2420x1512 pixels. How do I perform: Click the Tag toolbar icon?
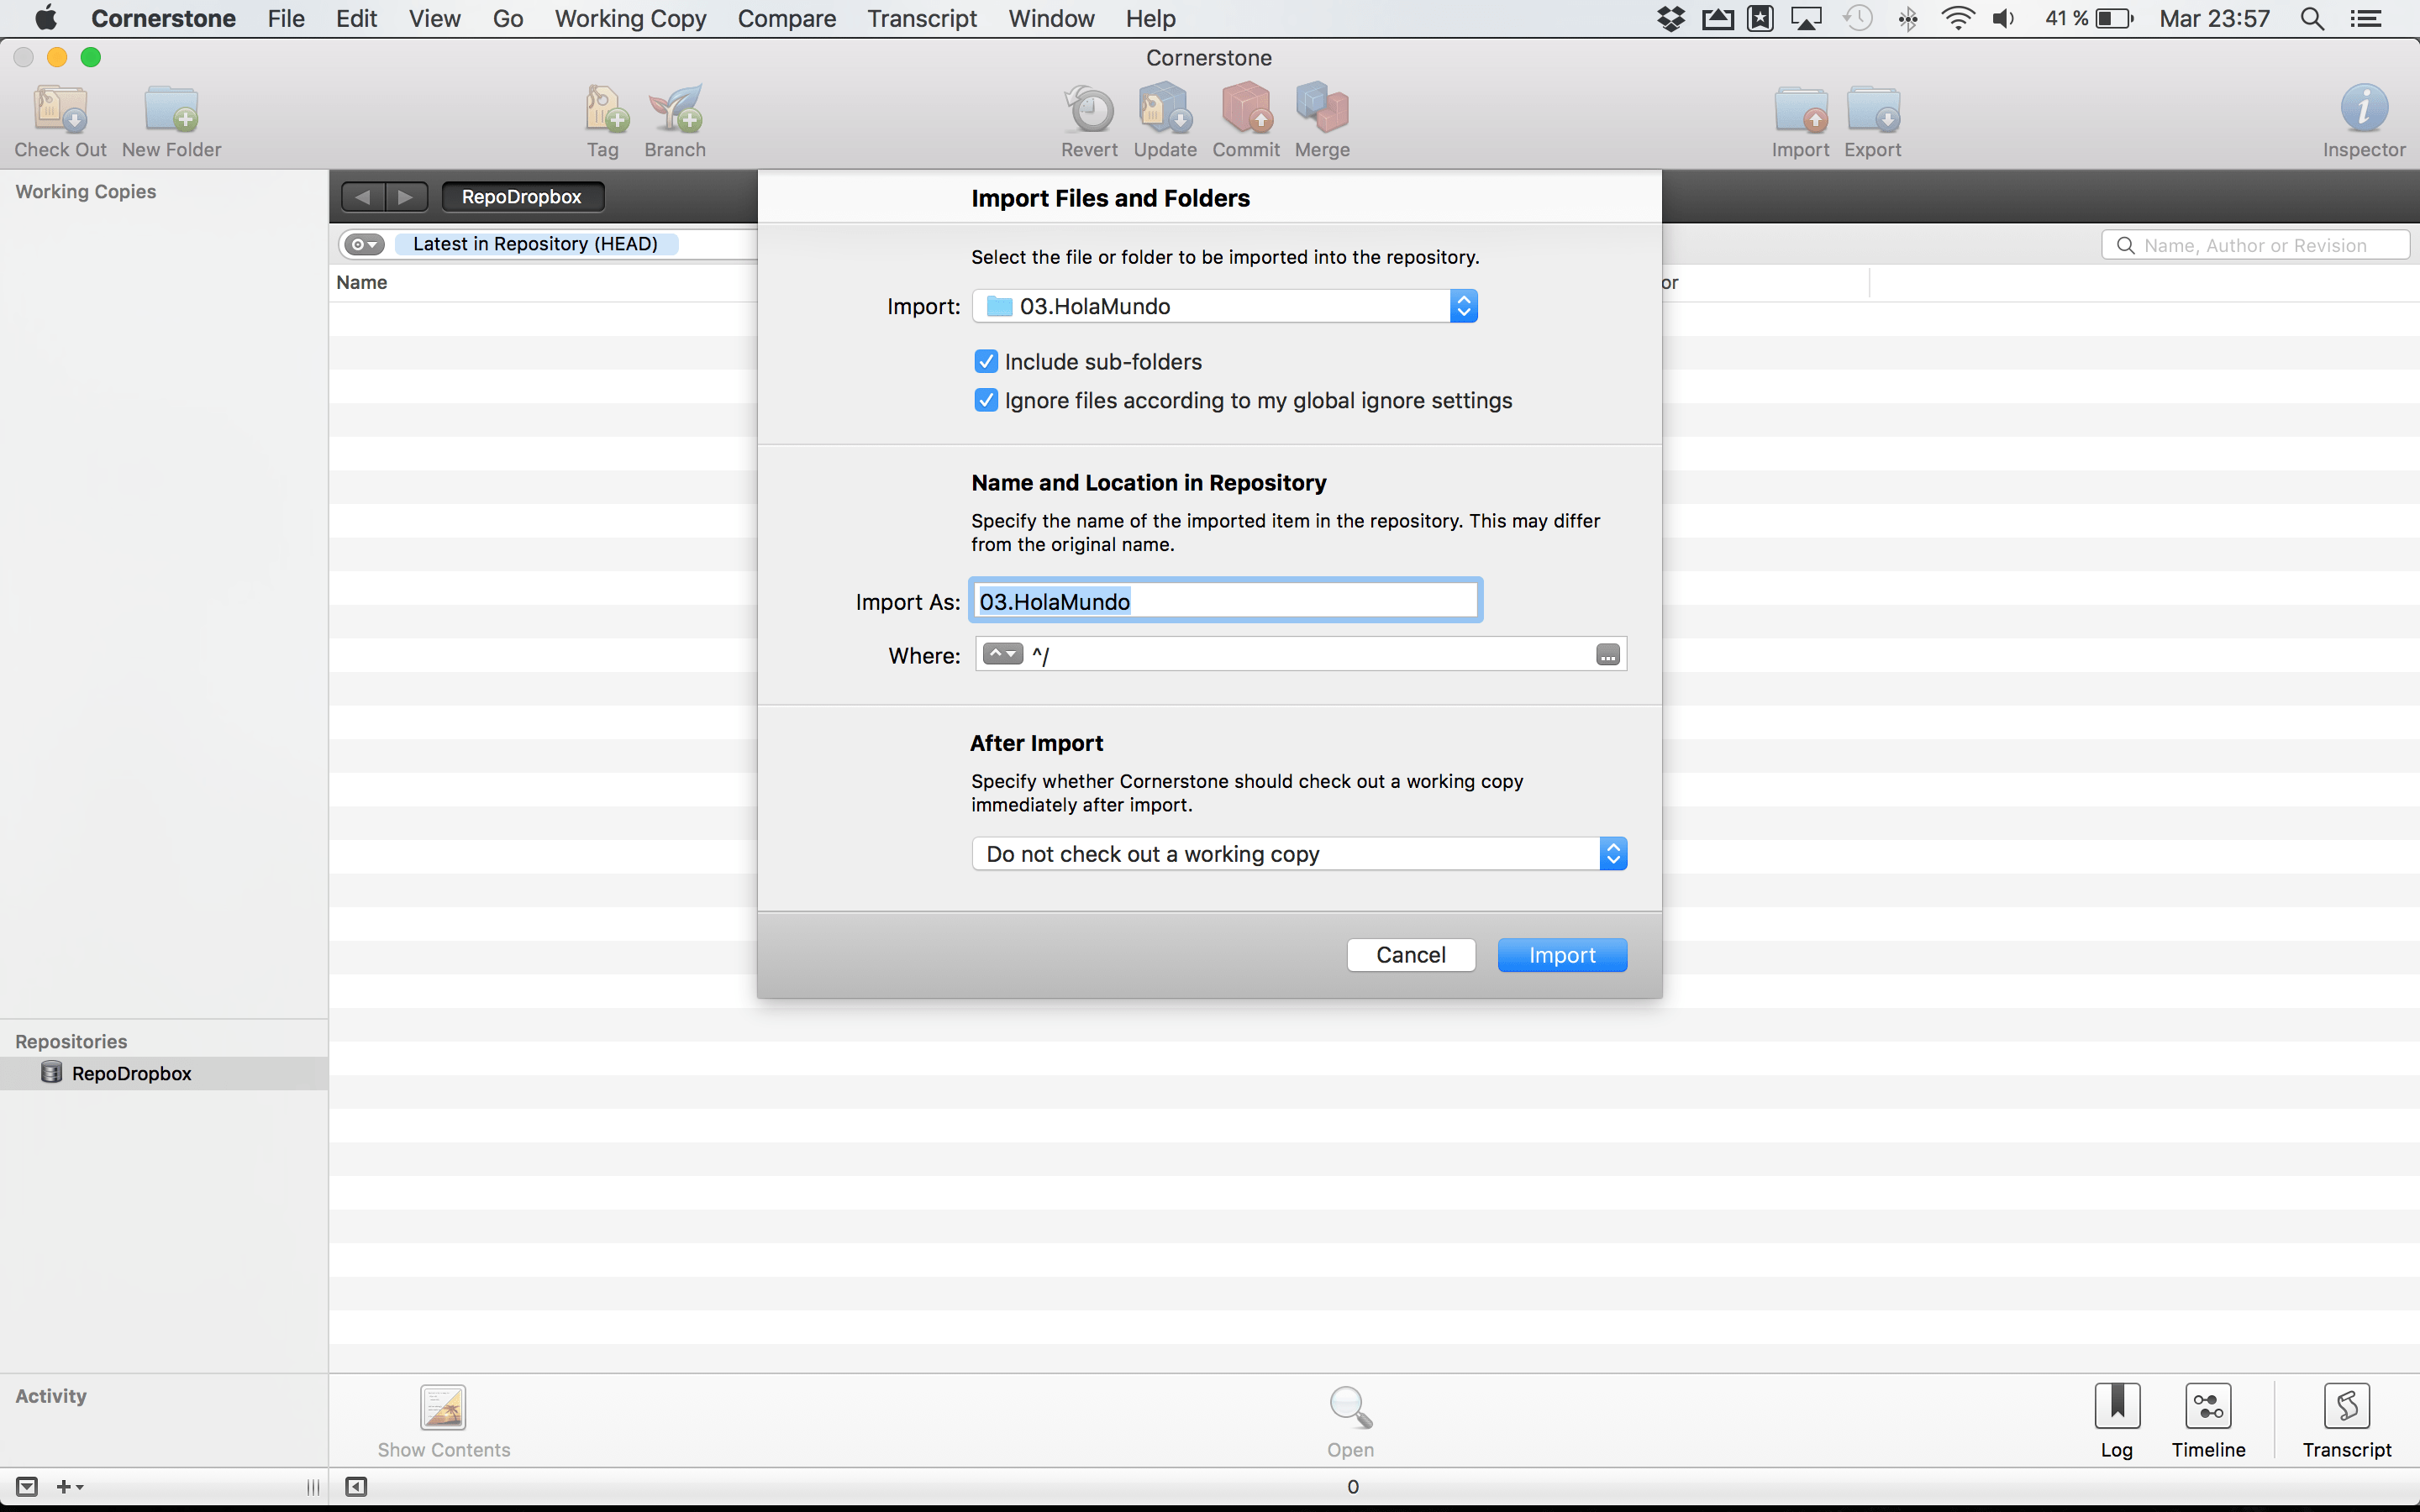click(605, 109)
